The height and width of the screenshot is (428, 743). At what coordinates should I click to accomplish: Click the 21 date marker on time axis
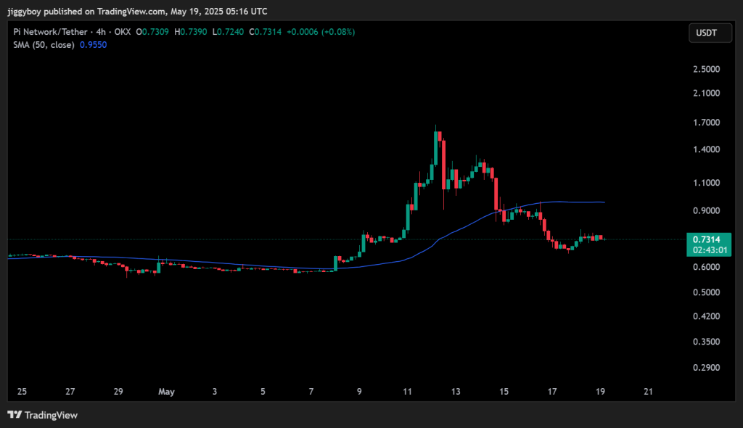pos(649,391)
